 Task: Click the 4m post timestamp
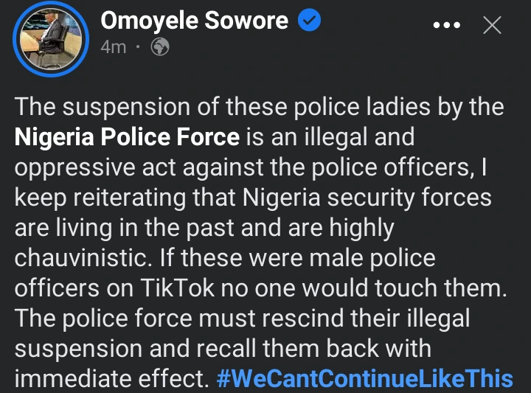pyautogui.click(x=114, y=47)
